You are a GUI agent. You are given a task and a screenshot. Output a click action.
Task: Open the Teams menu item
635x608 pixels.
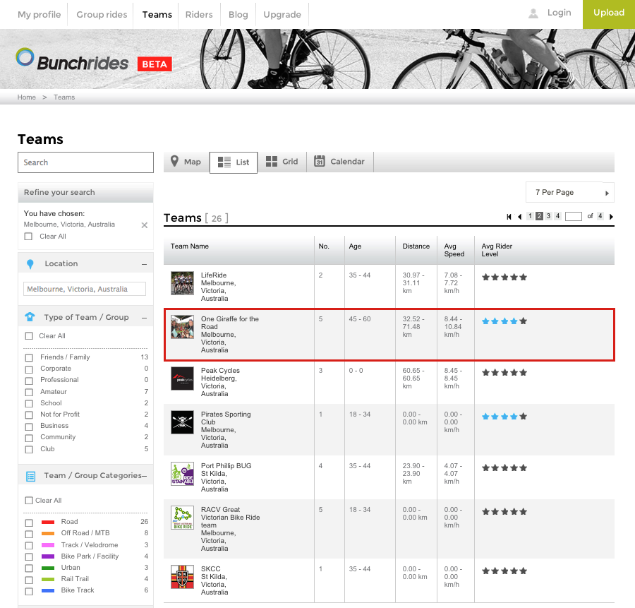(x=157, y=15)
